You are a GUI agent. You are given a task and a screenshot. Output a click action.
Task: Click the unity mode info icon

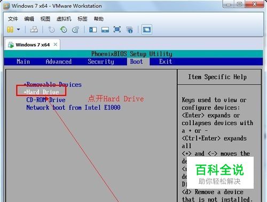click(129, 30)
